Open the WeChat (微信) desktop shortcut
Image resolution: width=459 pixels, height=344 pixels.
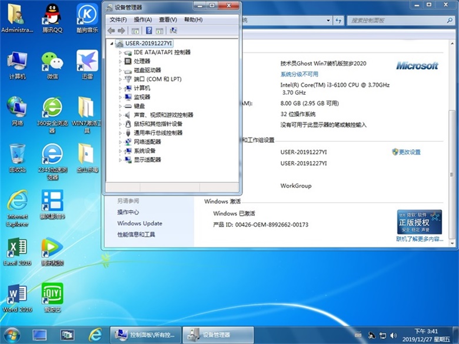pos(52,64)
